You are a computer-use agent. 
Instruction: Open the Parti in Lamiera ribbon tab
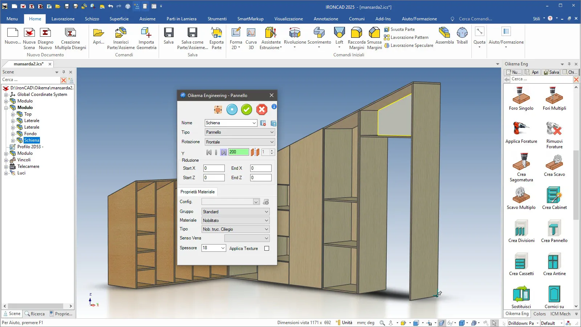[181, 19]
